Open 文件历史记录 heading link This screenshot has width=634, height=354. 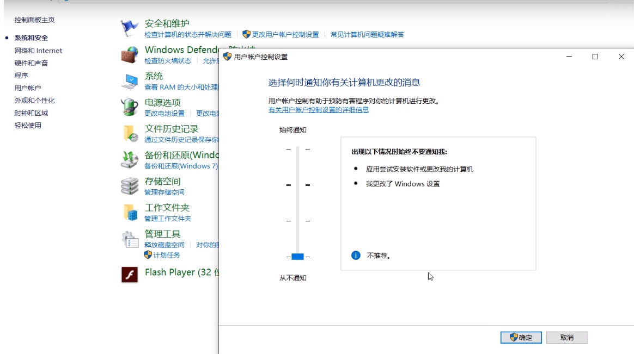coord(172,129)
